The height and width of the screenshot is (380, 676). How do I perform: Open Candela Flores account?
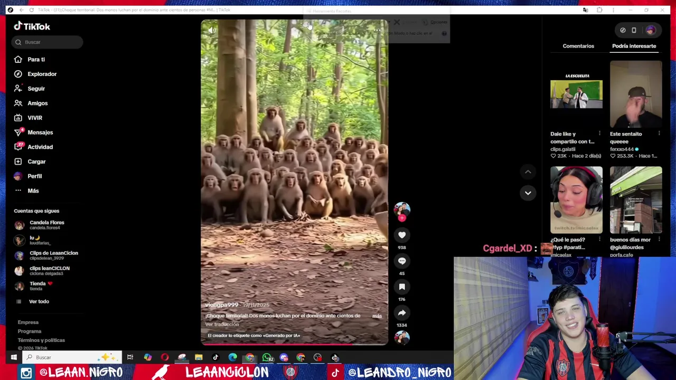coord(40,225)
